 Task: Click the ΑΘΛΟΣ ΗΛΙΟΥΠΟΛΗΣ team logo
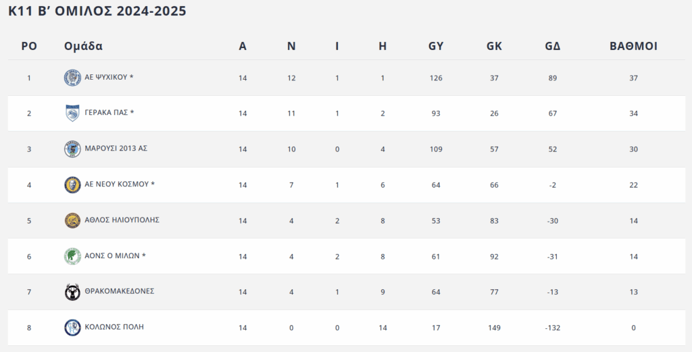[x=72, y=220]
